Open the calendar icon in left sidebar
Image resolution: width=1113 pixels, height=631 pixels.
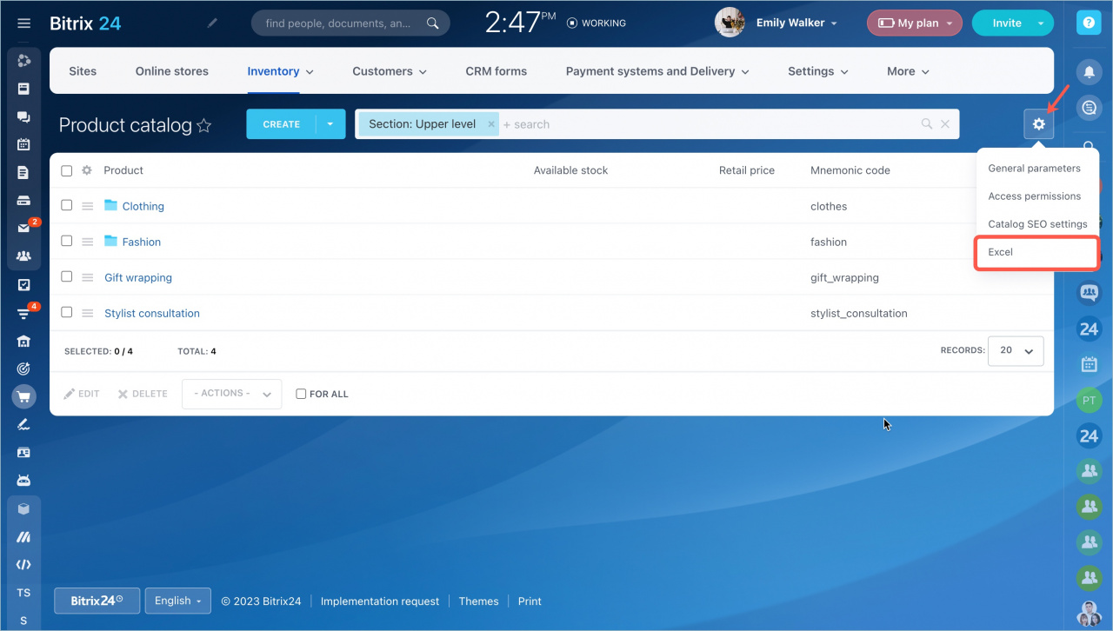(23, 144)
